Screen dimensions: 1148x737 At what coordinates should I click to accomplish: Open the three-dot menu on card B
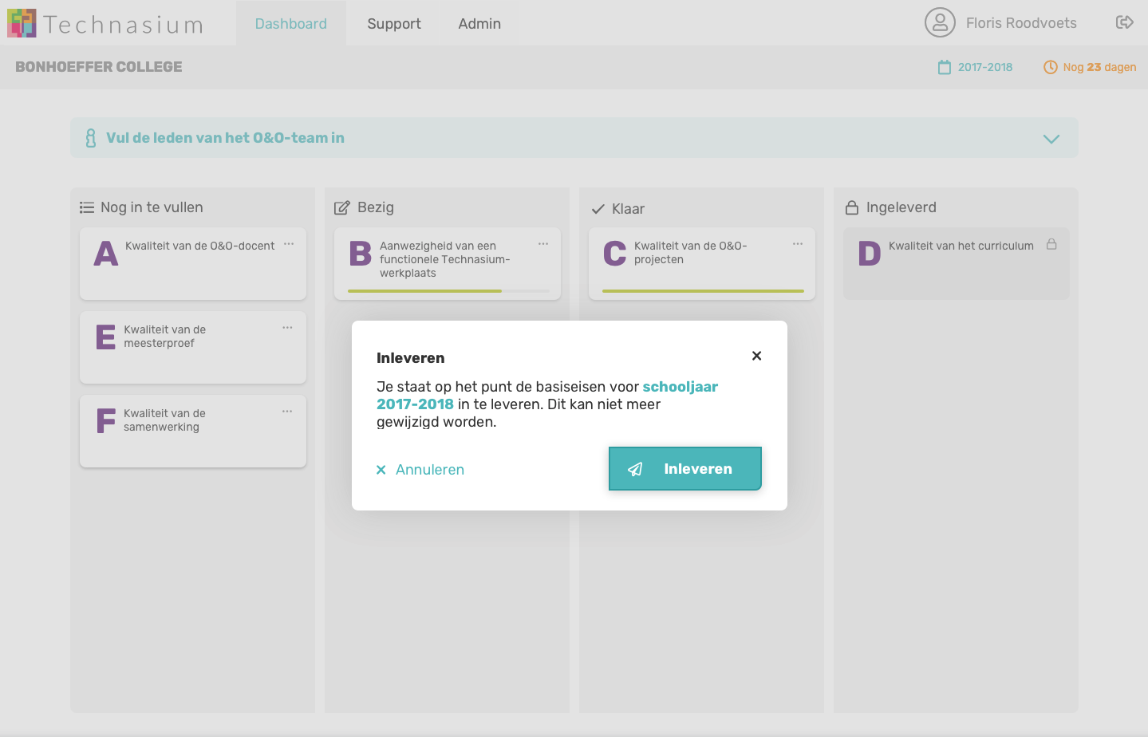tap(543, 244)
